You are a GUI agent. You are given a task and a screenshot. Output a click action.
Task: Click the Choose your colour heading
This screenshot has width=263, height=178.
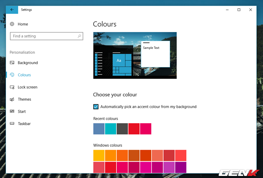pyautogui.click(x=115, y=95)
